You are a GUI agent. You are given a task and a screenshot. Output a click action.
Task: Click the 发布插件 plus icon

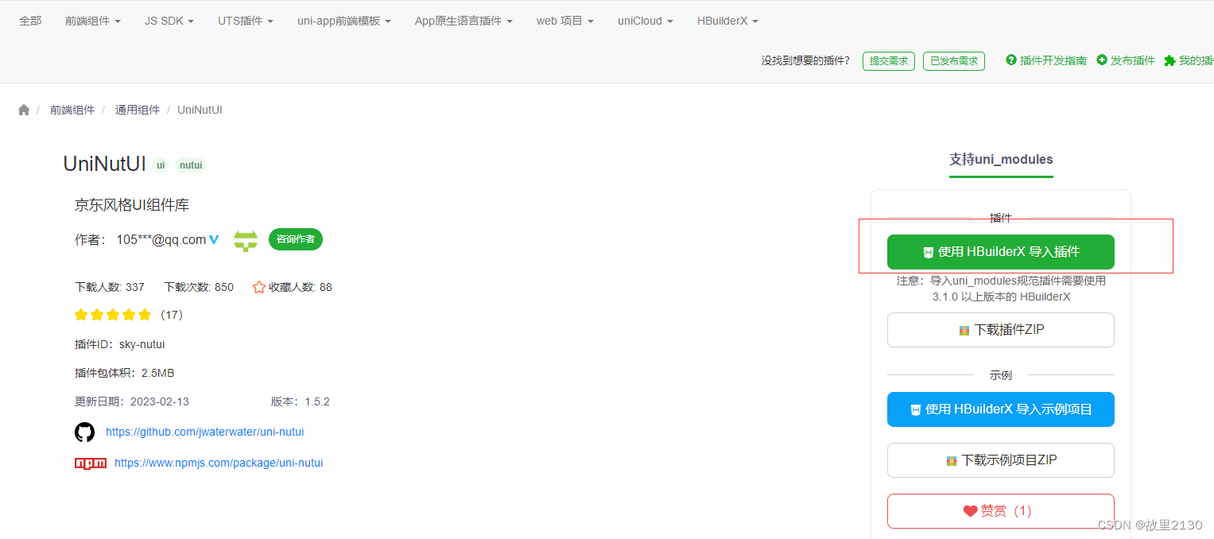coord(1102,60)
